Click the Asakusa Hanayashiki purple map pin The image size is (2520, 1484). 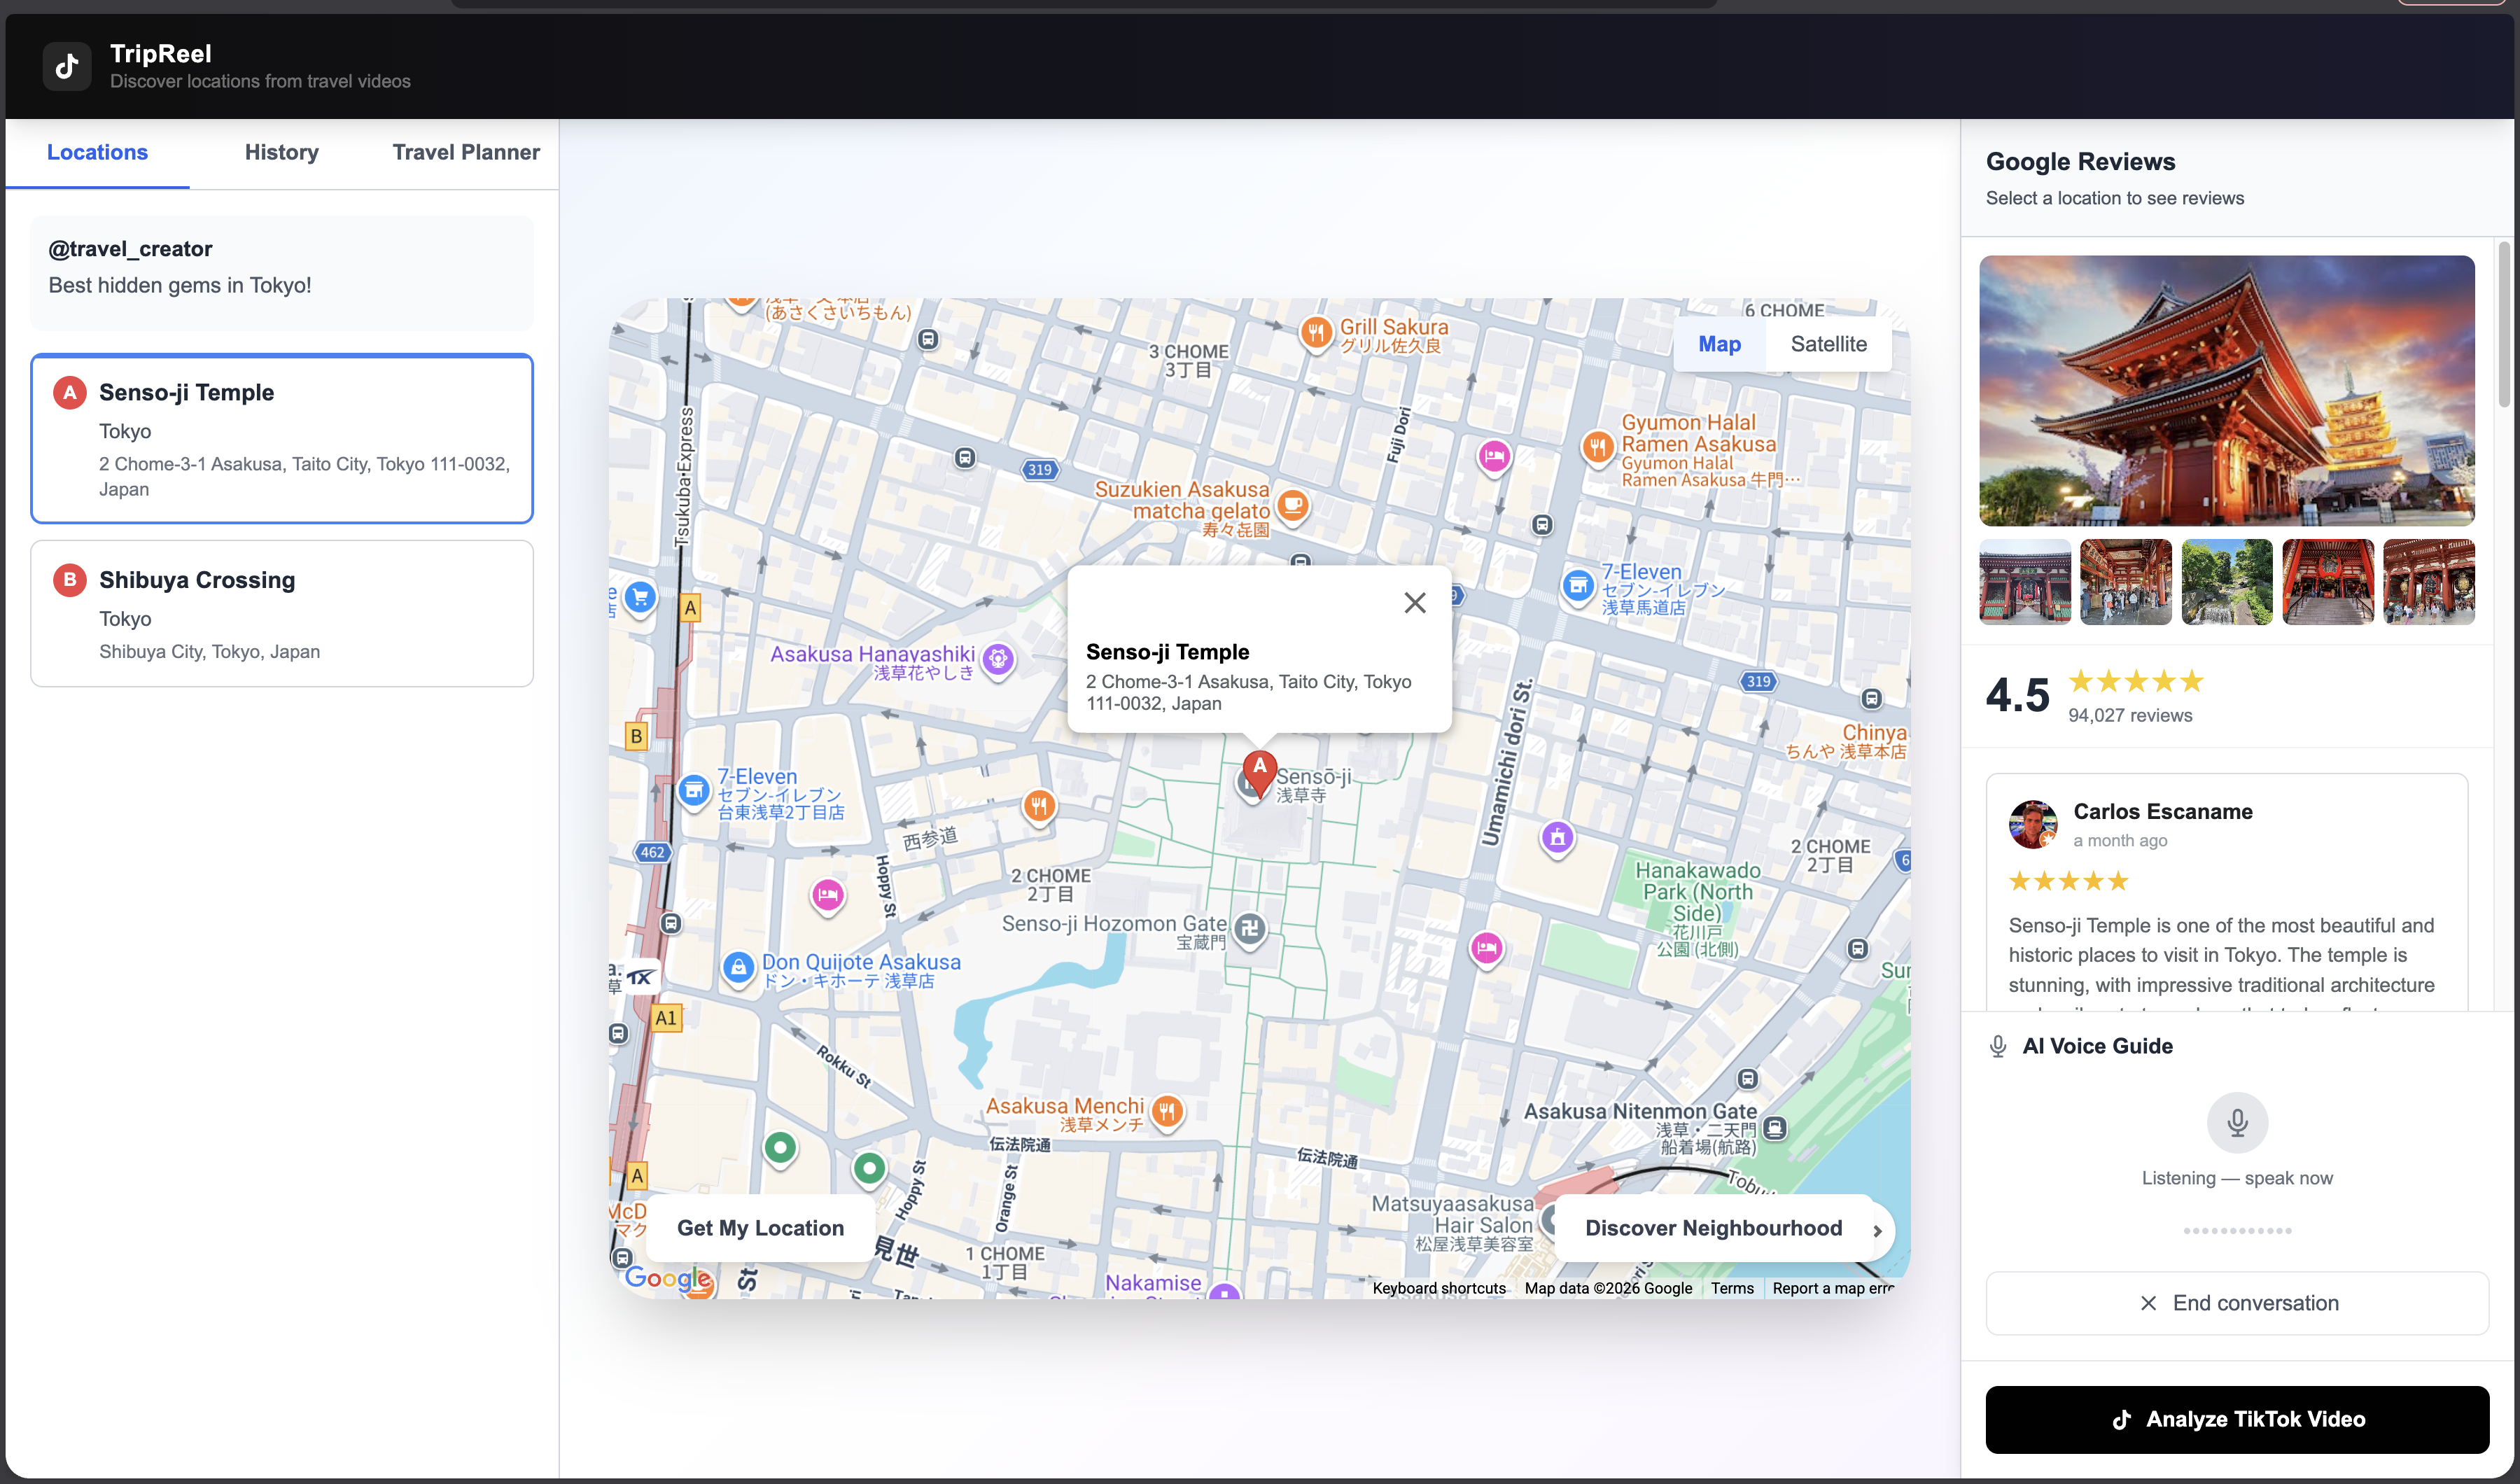(x=998, y=659)
